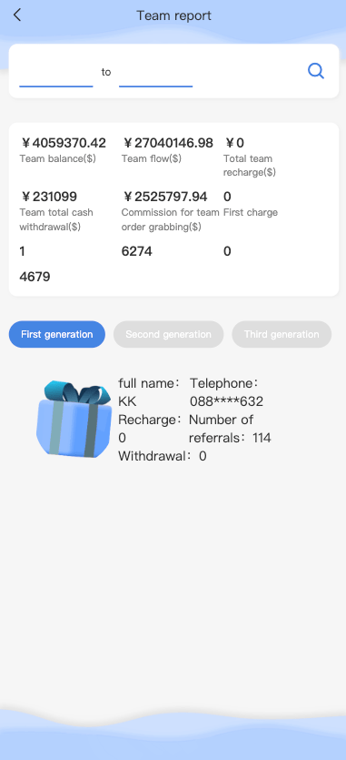Tap the Team report title

pos(173,15)
